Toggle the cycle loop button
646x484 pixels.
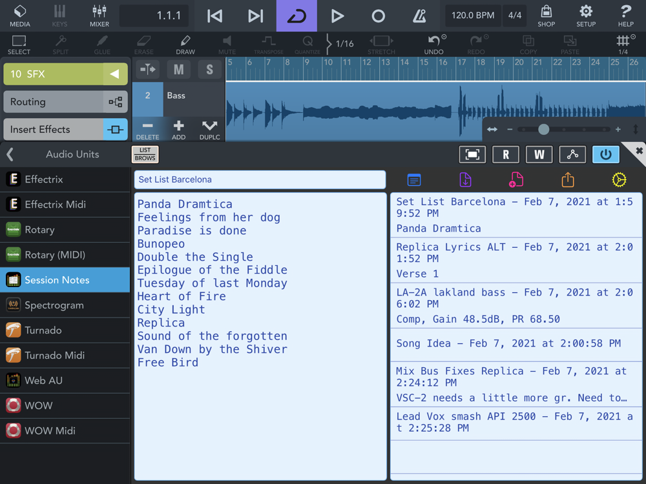point(297,16)
